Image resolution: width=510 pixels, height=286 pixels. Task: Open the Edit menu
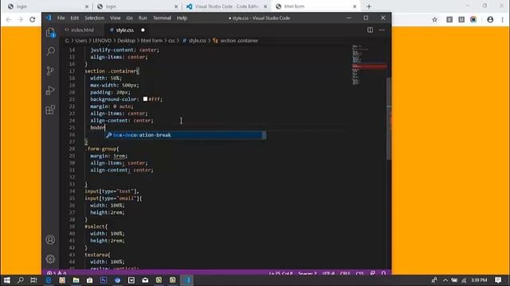(x=74, y=17)
